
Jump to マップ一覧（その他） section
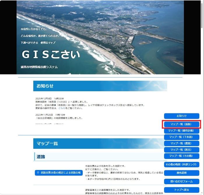click(182, 156)
